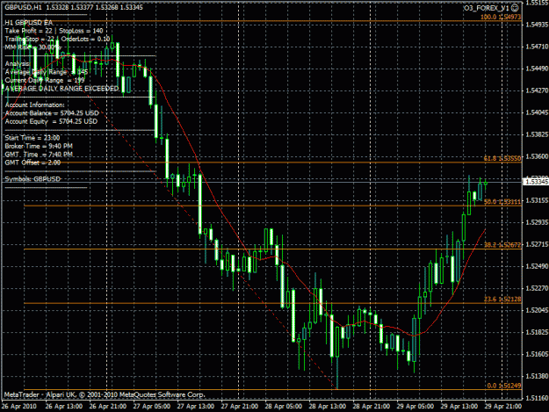The height and width of the screenshot is (412, 549).
Task: Click the 28 Apr 05:00 time axis label
Action: pos(283,407)
